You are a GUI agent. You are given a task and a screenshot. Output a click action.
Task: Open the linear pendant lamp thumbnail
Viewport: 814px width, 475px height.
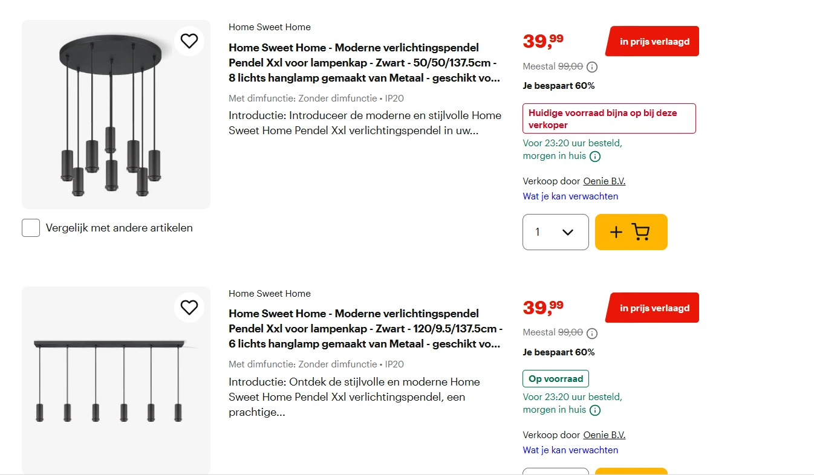116,380
